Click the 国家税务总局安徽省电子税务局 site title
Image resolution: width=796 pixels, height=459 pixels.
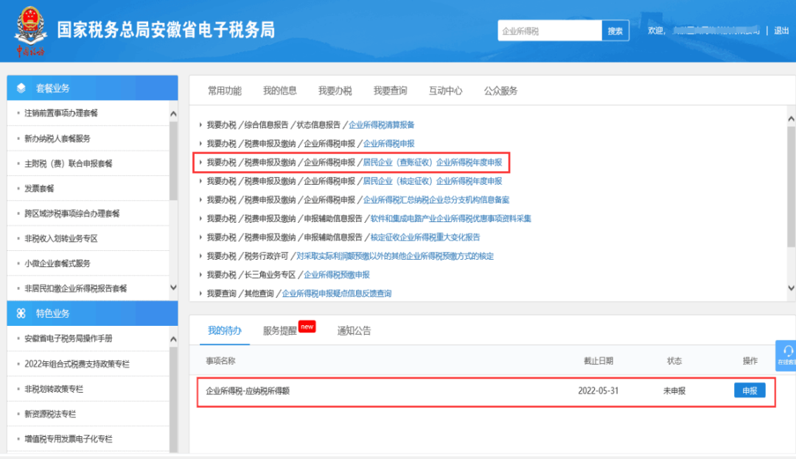tap(166, 30)
